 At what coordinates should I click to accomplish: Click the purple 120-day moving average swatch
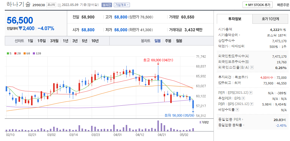click(x=34, y=54)
